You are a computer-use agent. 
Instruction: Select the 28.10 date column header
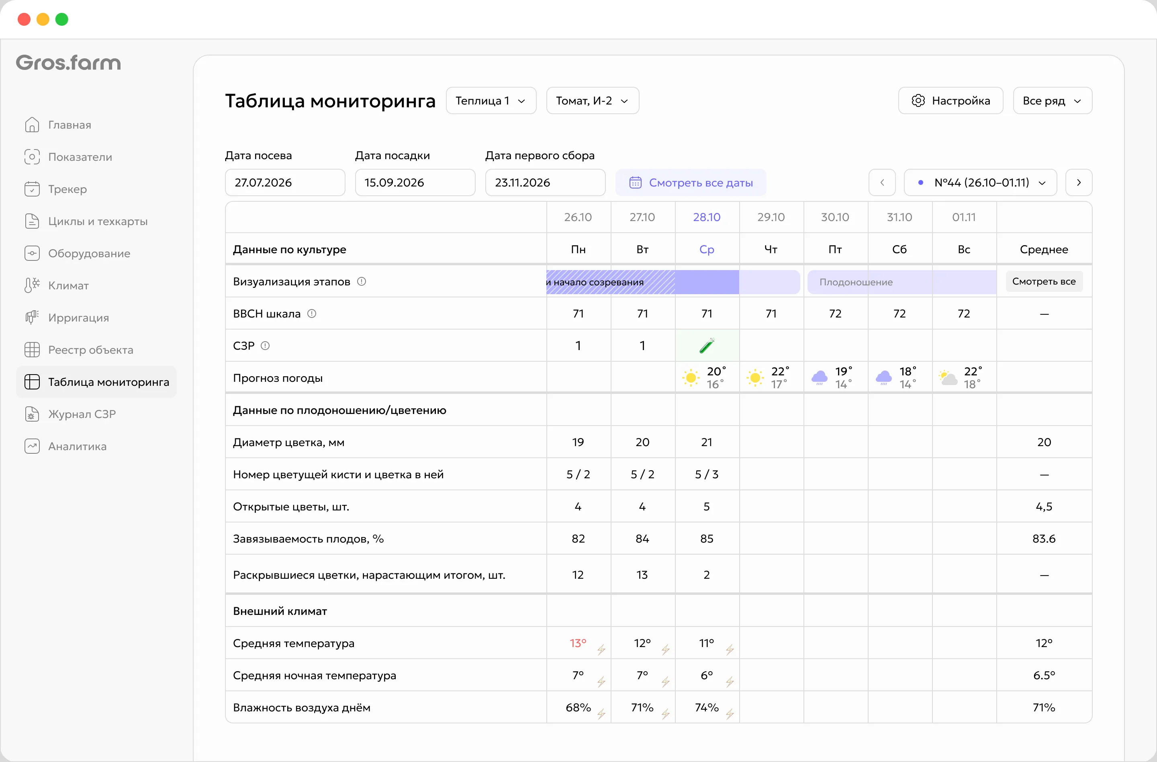tap(707, 217)
